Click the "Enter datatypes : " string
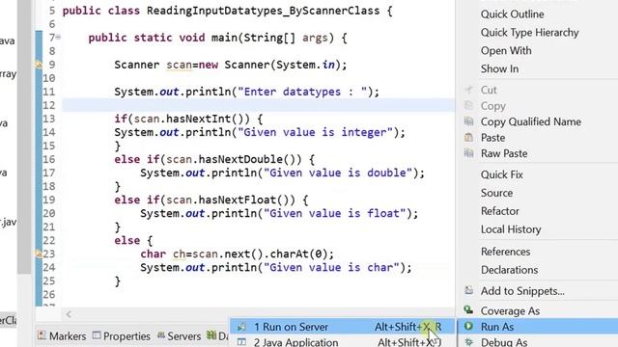Viewport: 618px width, 347px height. coord(302,93)
